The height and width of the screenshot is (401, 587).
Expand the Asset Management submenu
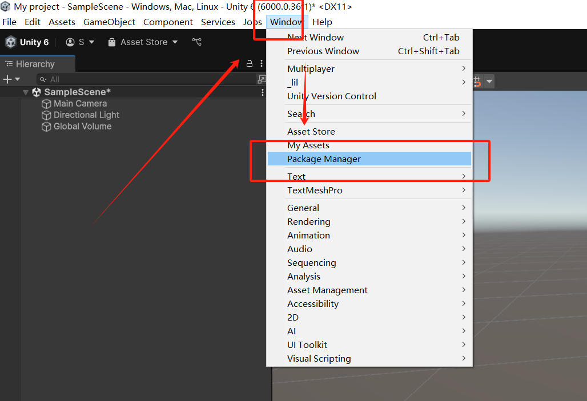[369, 290]
